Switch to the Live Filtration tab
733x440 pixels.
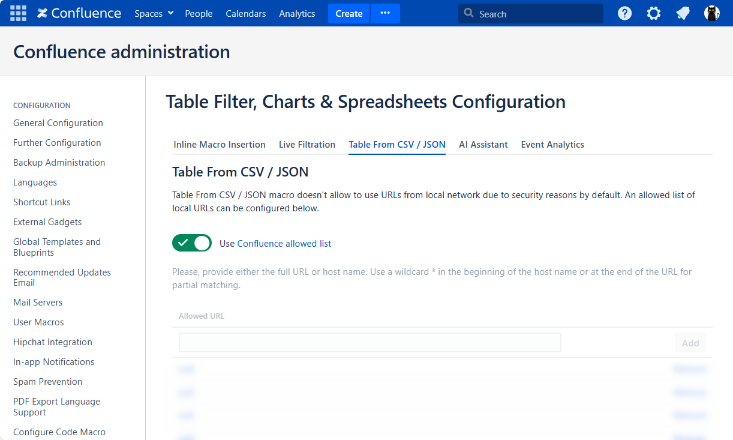click(307, 145)
